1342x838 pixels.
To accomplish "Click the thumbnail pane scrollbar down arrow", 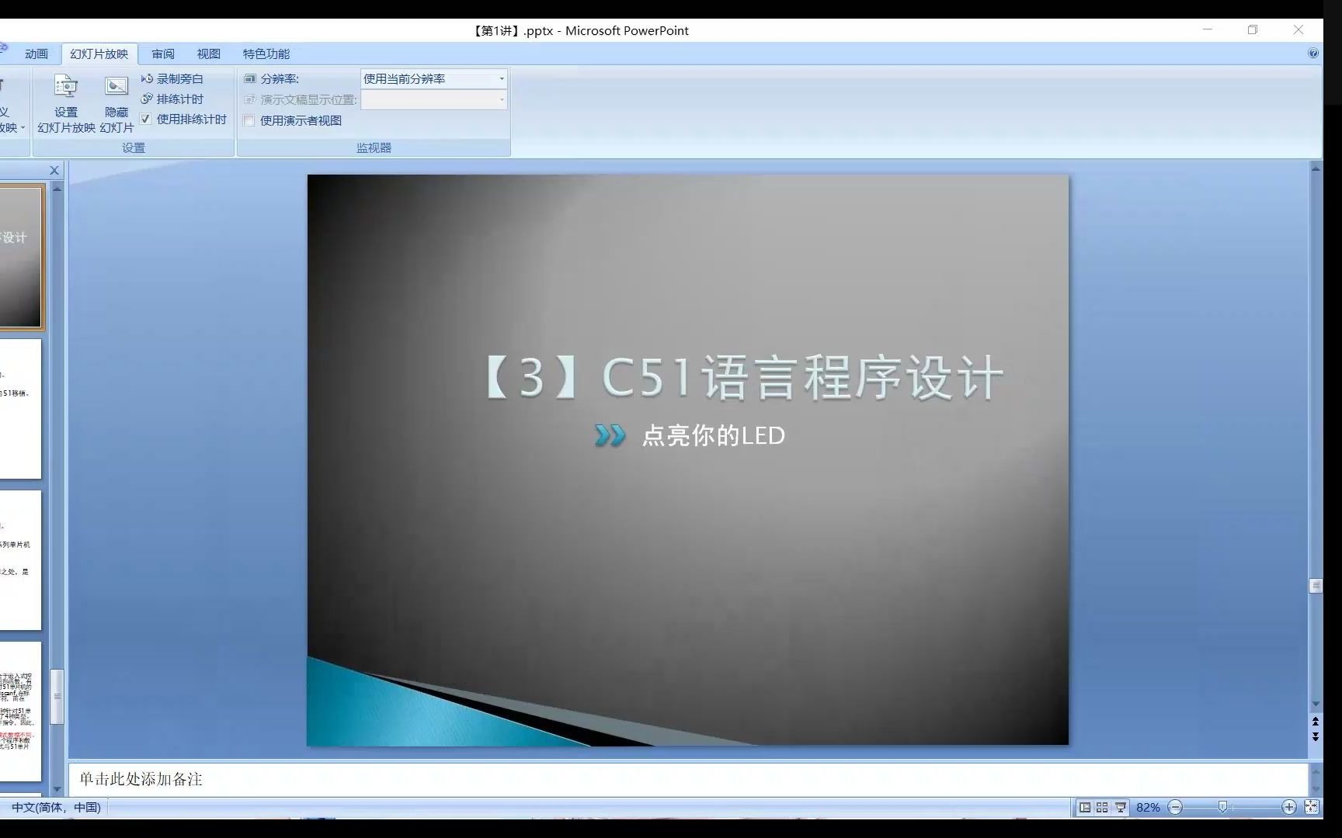I will pos(57,789).
